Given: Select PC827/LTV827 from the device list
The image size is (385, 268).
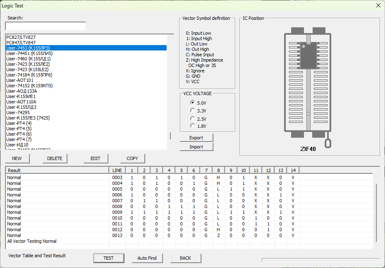Looking at the screenshot, I should click(x=21, y=37).
